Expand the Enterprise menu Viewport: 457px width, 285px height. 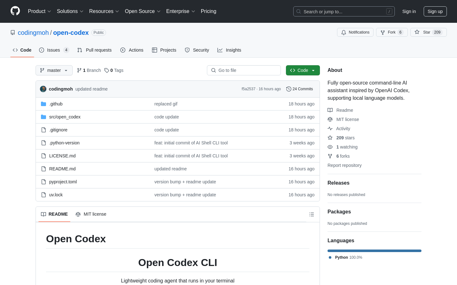point(181,11)
